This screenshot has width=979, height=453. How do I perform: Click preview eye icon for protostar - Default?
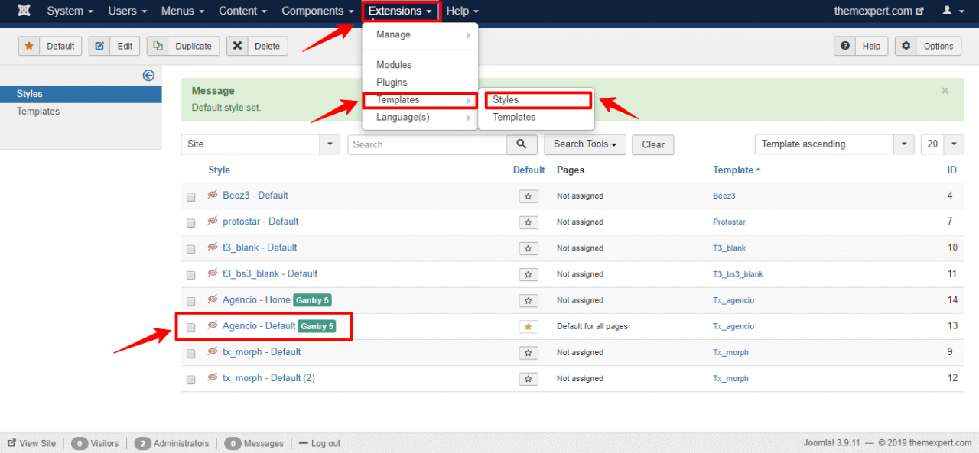(x=213, y=221)
